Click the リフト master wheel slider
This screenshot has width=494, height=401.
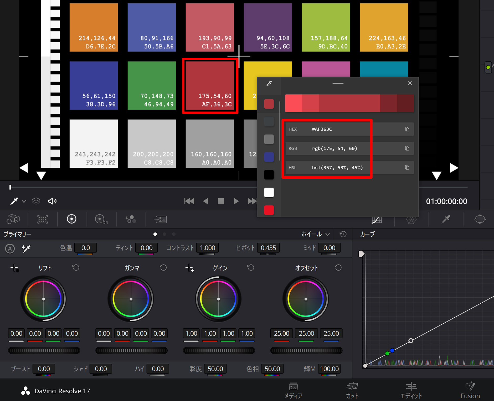[x=44, y=350]
